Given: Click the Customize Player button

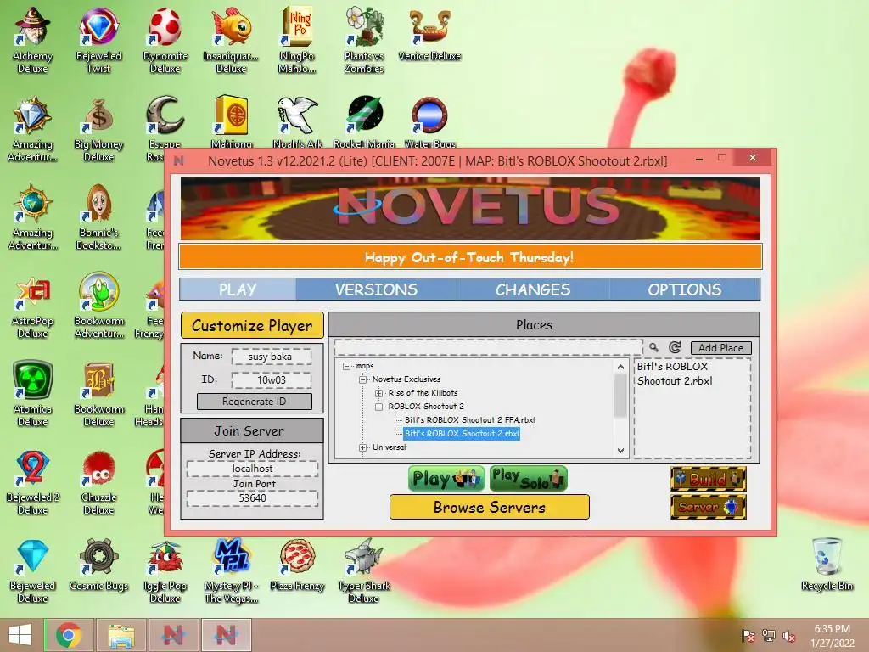Looking at the screenshot, I should pyautogui.click(x=252, y=325).
